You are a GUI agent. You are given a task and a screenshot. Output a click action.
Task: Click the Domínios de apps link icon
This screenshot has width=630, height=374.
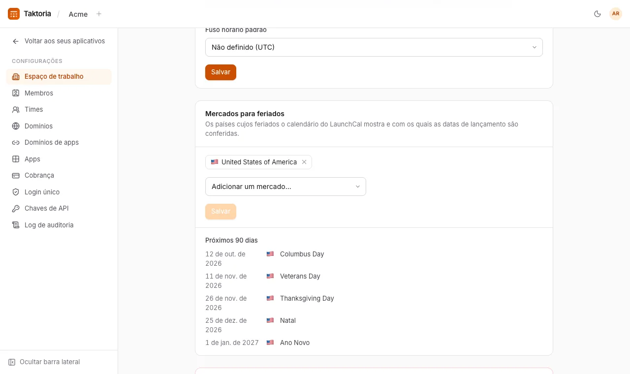pyautogui.click(x=16, y=143)
